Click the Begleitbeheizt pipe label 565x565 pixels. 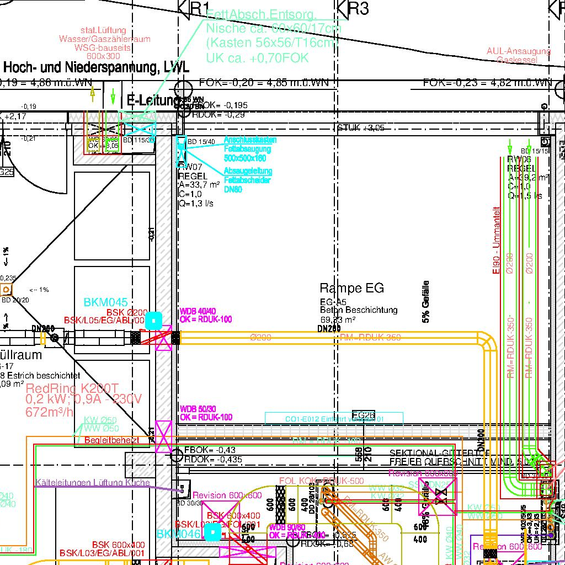[x=111, y=440]
